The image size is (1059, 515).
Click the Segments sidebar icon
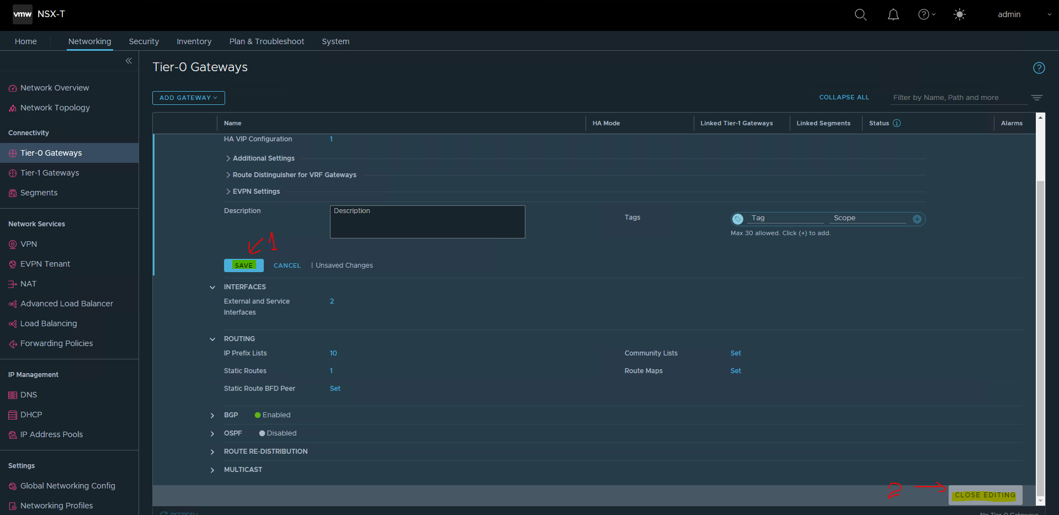[x=13, y=193]
